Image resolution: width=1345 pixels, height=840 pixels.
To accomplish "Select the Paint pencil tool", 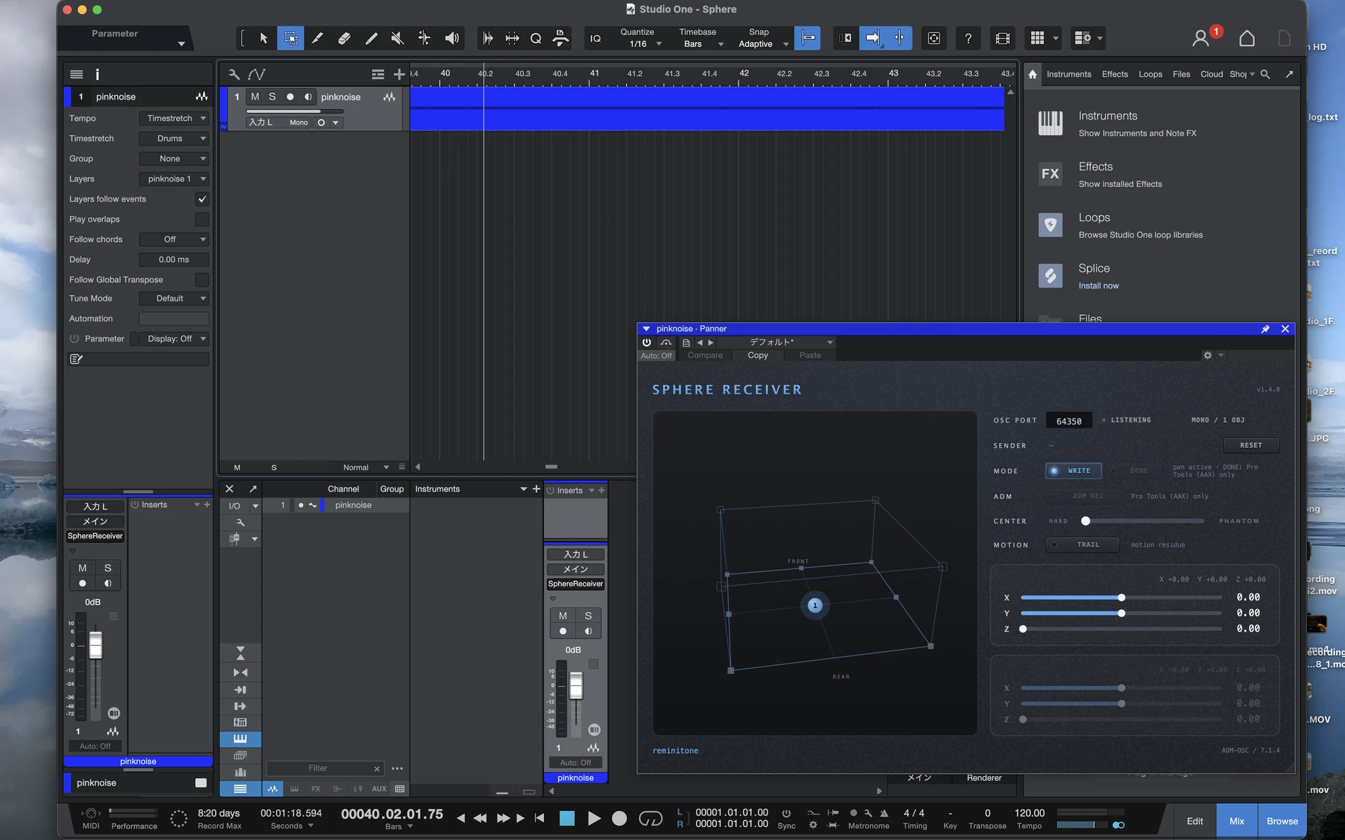I will [x=371, y=38].
